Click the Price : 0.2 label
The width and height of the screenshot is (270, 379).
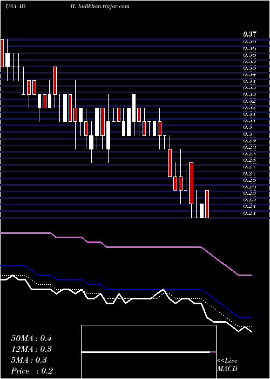[x=32, y=371]
